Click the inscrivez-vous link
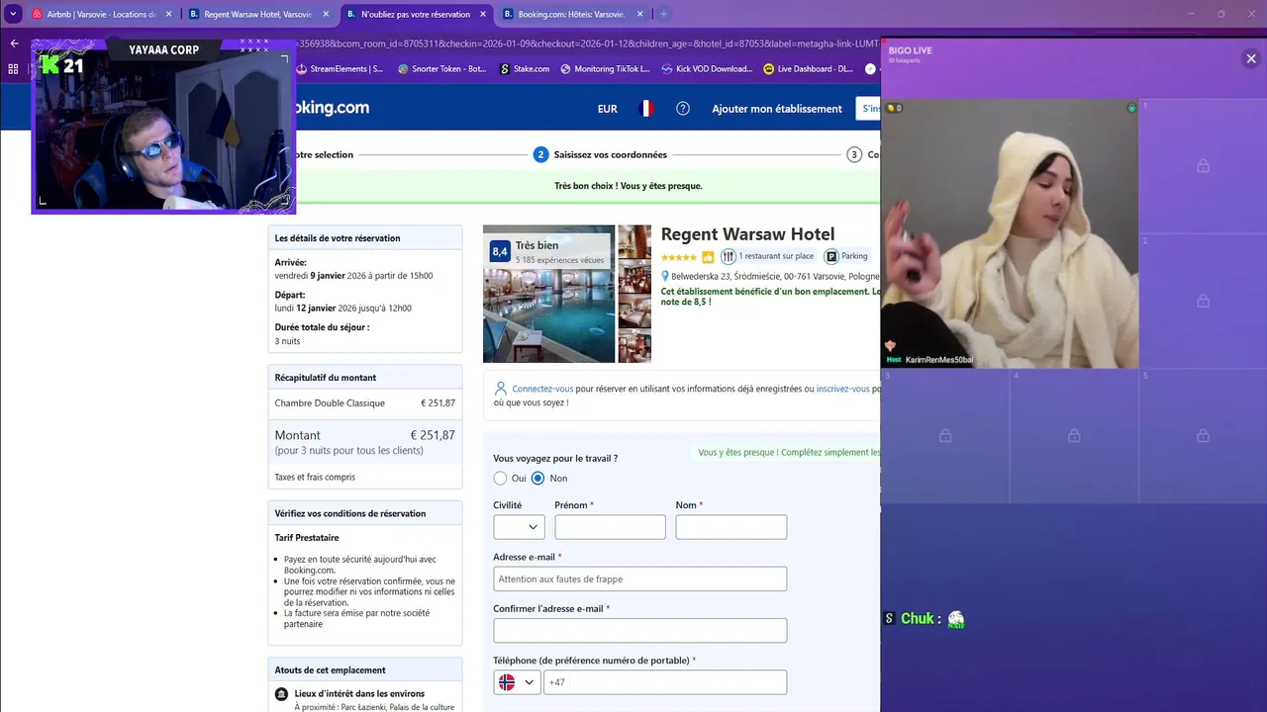1267x712 pixels. point(842,390)
